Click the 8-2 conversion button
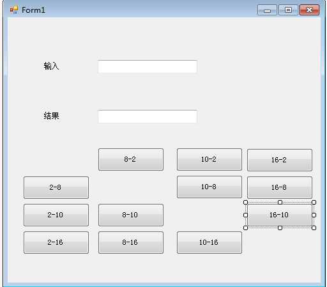 point(131,160)
